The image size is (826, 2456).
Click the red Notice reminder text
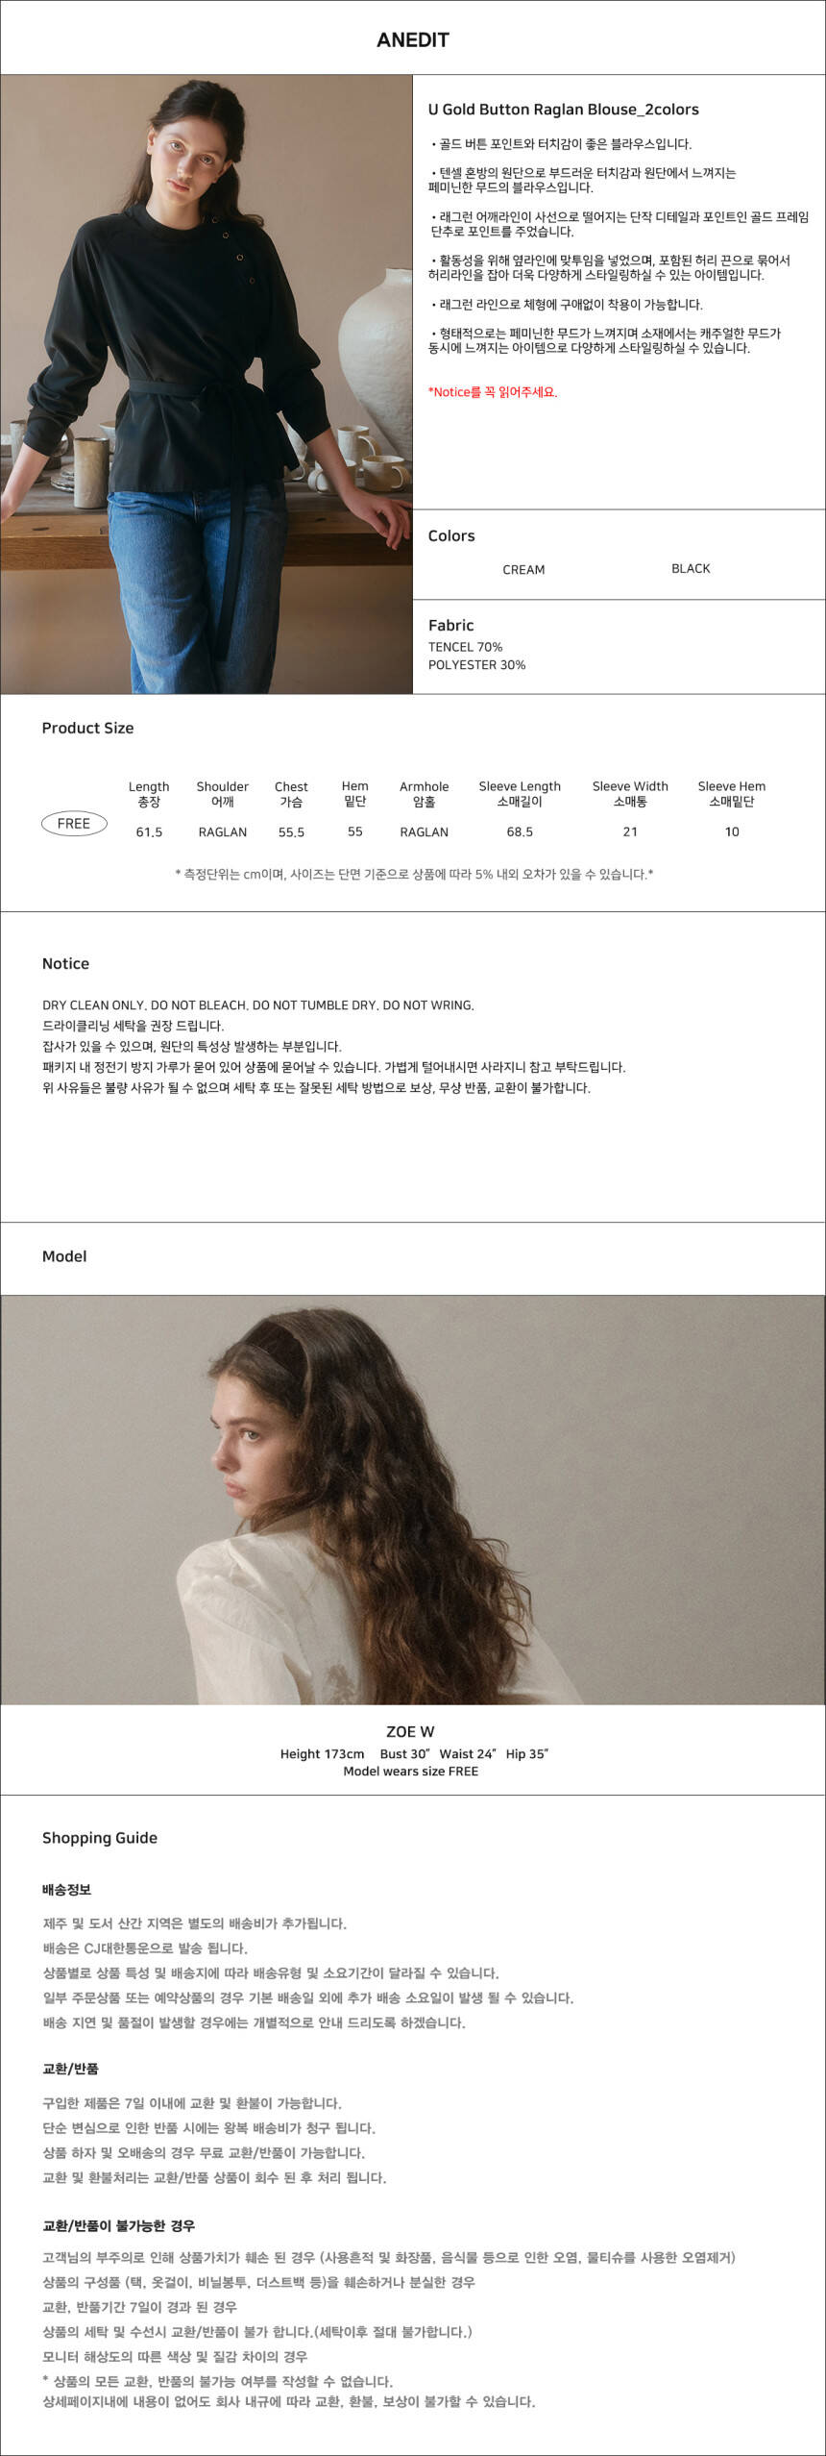pos(492,391)
